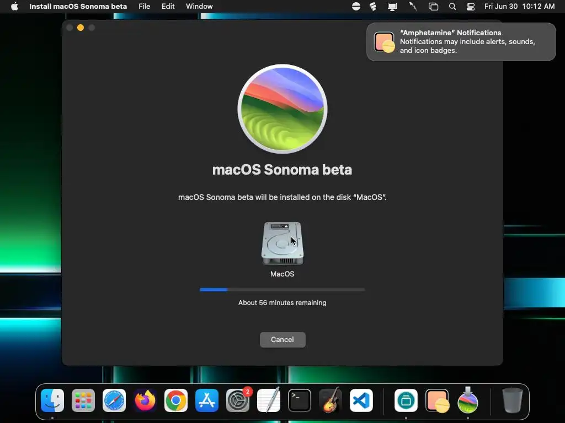
Task: Minimize the installer window with yellow button
Action: [81, 28]
